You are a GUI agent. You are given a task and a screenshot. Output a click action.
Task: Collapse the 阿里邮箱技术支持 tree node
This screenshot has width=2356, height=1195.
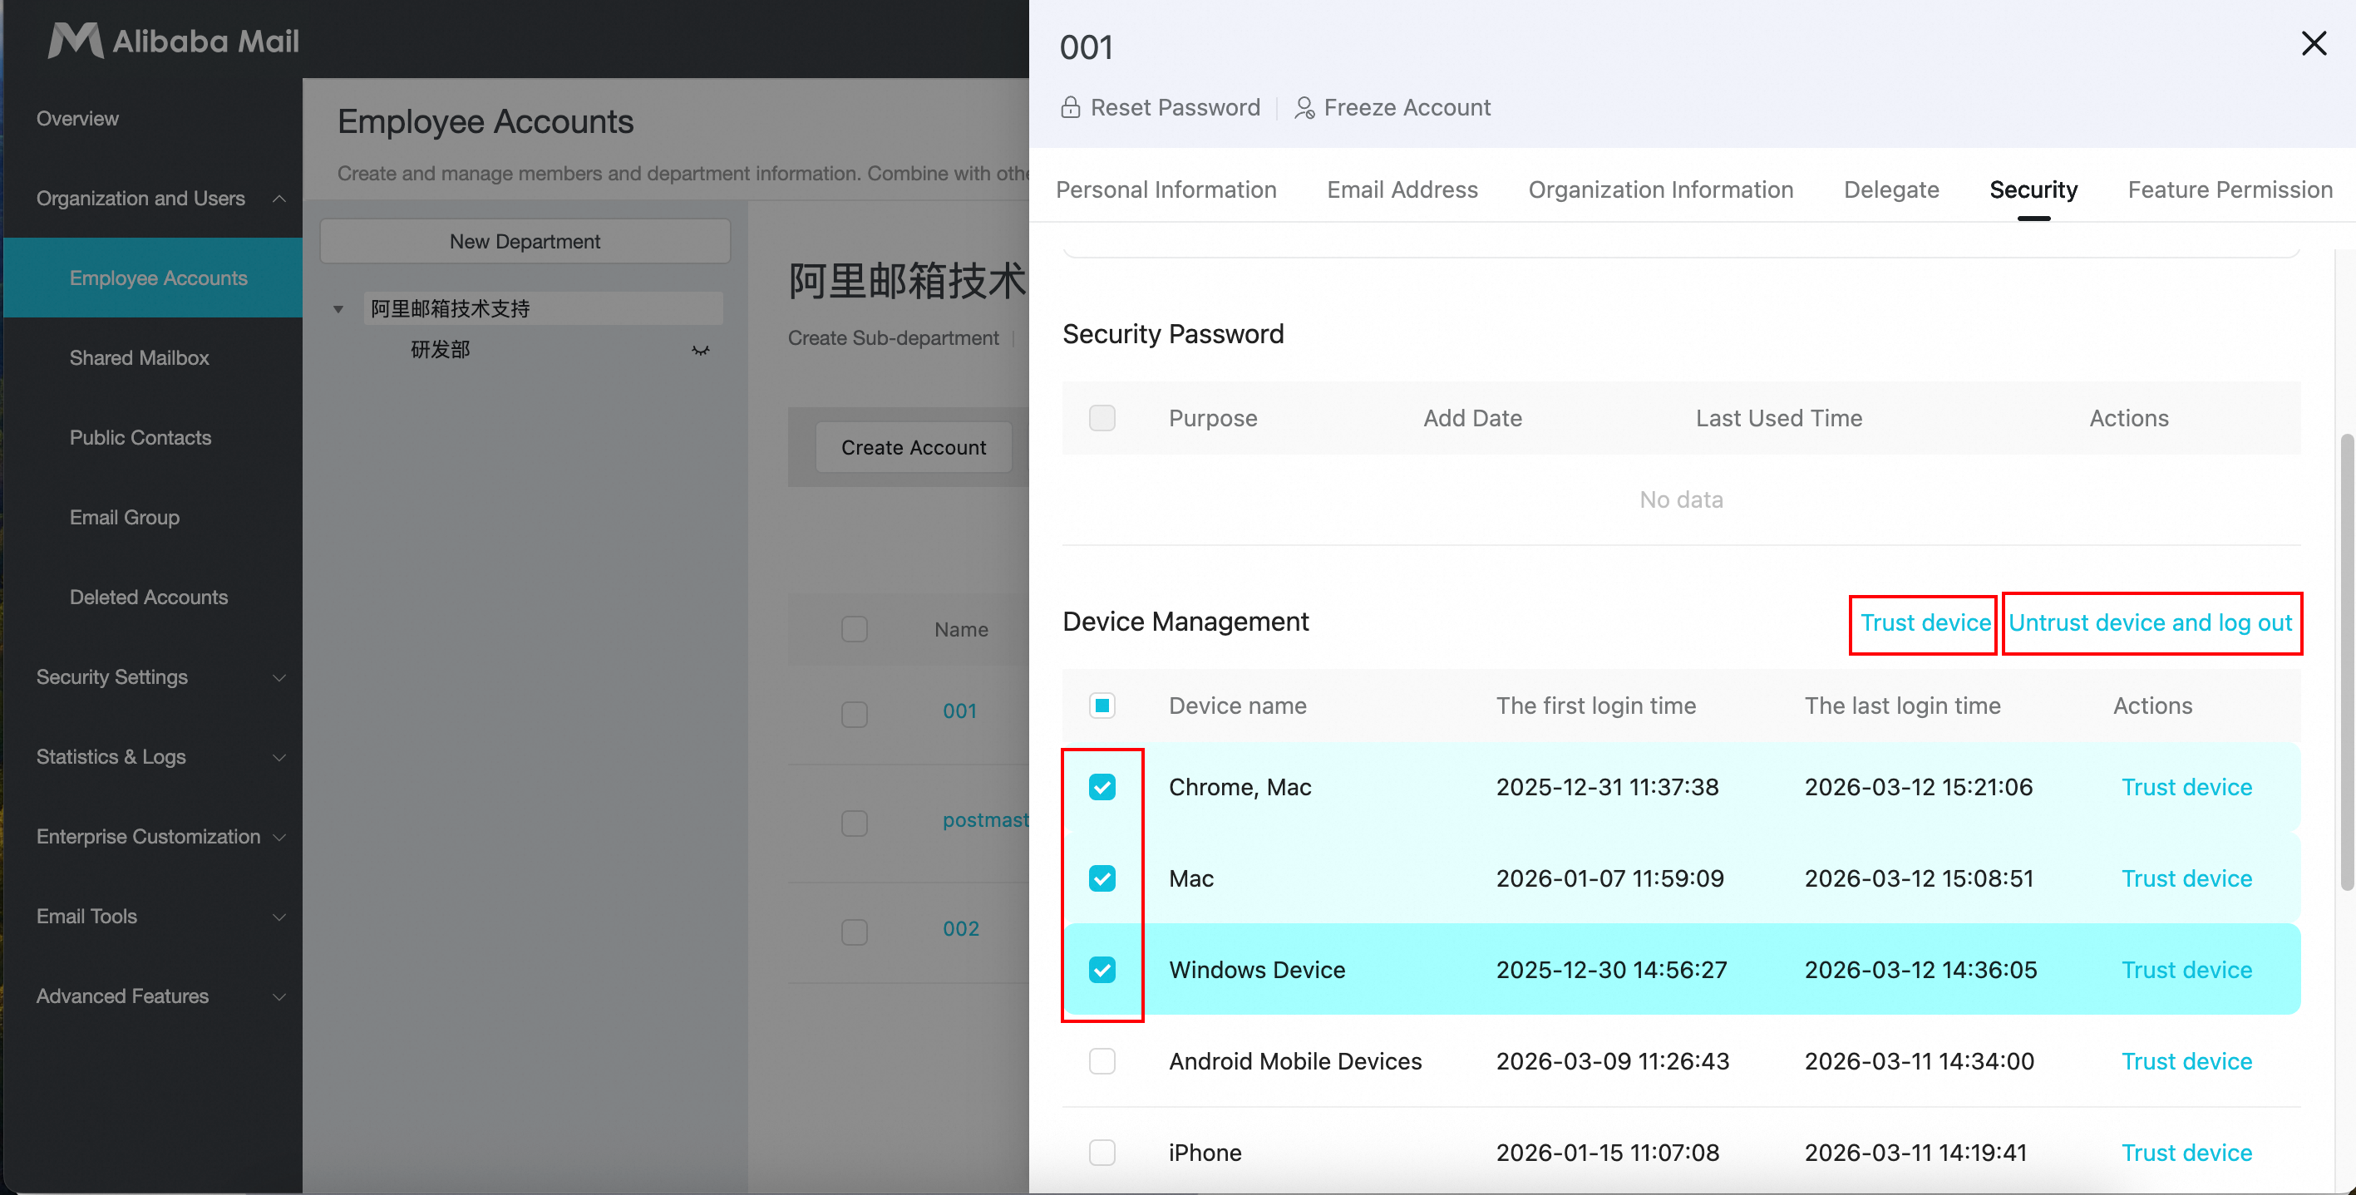[338, 309]
